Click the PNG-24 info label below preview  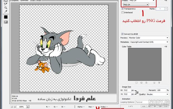(x=15, y=96)
